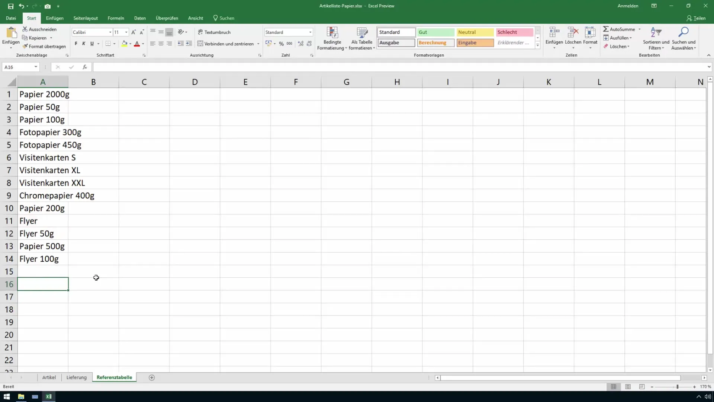Toggle italic formatting K
This screenshot has height=402, width=714.
tap(84, 44)
